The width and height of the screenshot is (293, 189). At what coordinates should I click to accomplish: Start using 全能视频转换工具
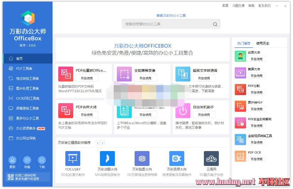coord(256,142)
